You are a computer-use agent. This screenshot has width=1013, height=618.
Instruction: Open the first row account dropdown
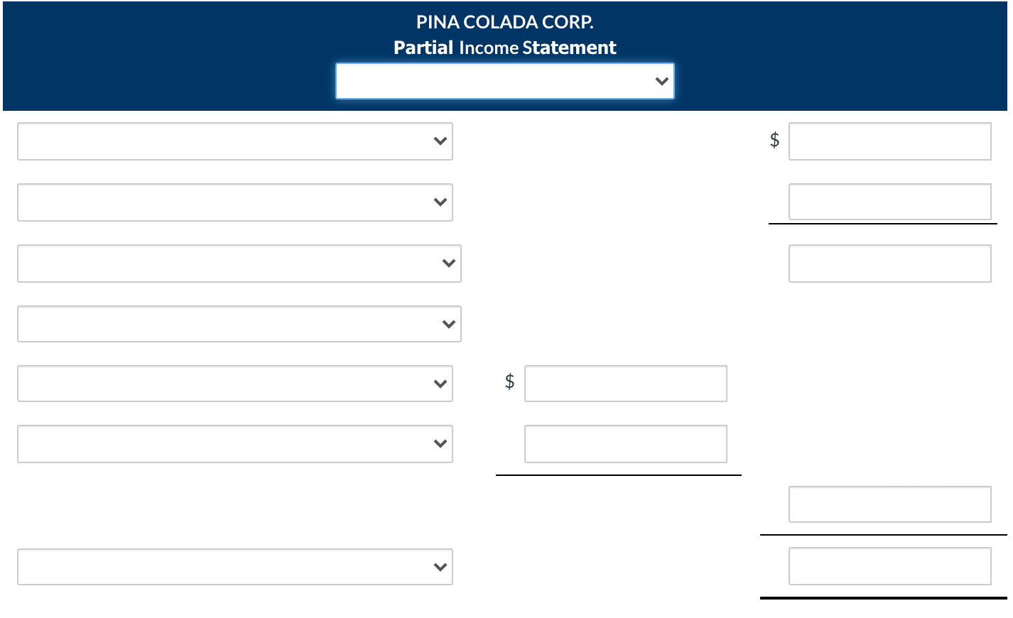(235, 141)
